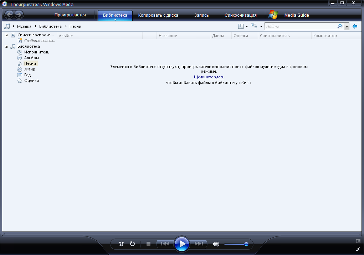The height and width of the screenshot is (255, 364).
Task: Open the Копировать с диска tab
Action: 158,15
